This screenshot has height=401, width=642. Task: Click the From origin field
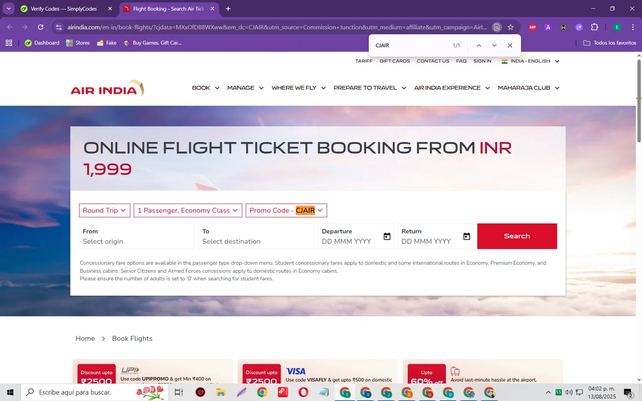tap(137, 236)
